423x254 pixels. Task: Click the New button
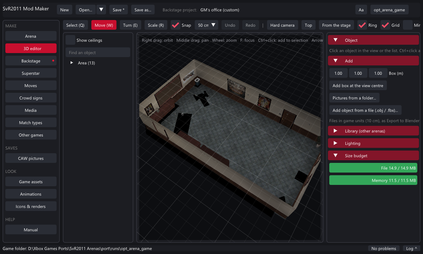[65, 10]
